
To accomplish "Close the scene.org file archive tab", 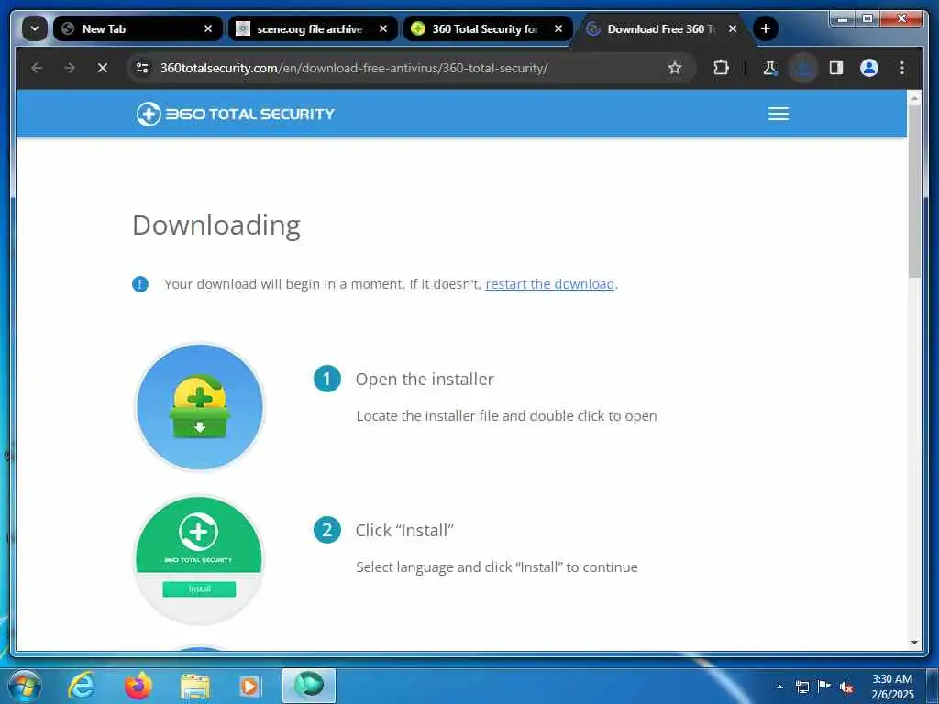I will (383, 28).
